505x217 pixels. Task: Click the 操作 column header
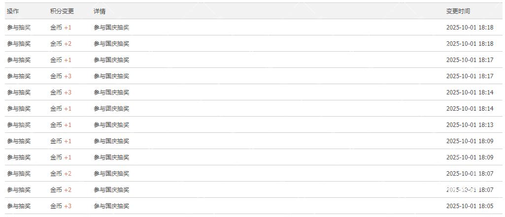(x=13, y=11)
